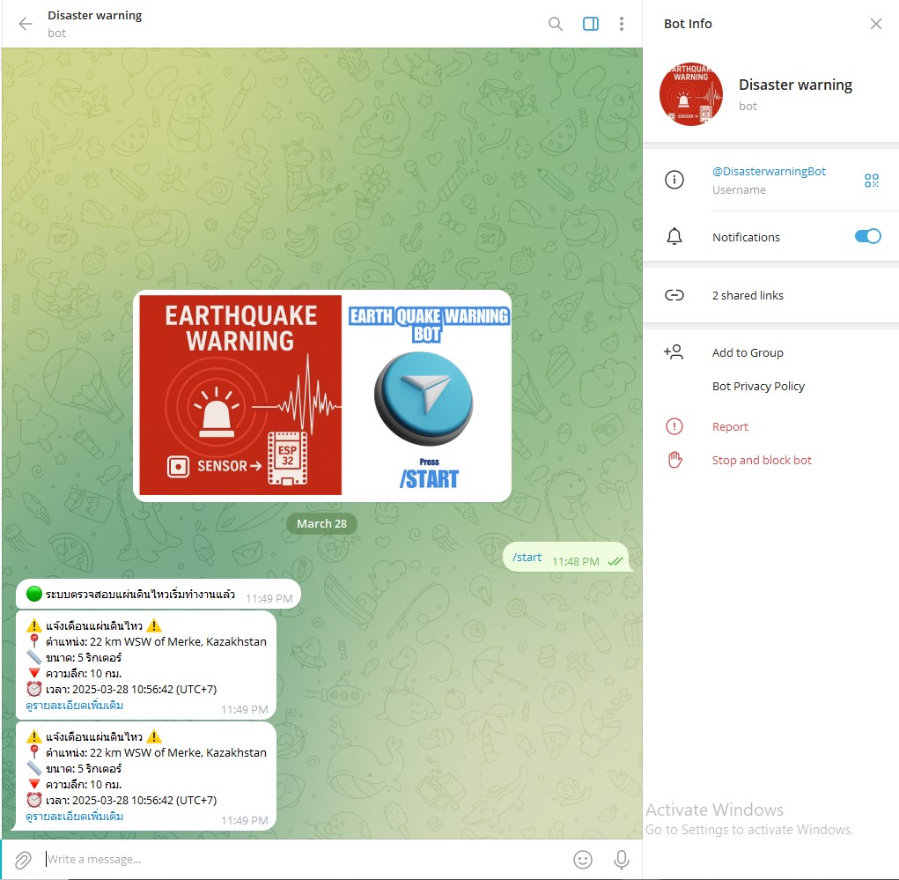Screen dimensions: 899x880
Task: Close the Bot Info panel
Action: coord(875,24)
